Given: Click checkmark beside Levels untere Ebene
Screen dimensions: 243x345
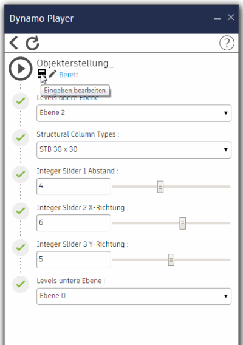Looking at the screenshot, I should tap(21, 284).
